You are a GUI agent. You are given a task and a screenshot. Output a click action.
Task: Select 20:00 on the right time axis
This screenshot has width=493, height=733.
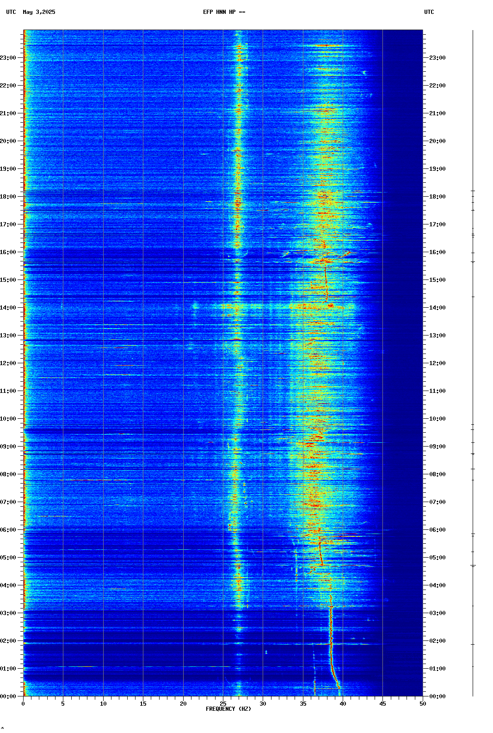point(438,141)
